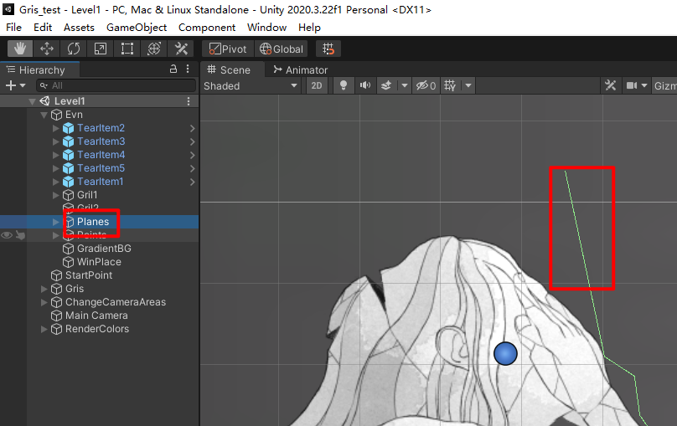Select the Move tool
Viewport: 677px width, 426px height.
click(x=47, y=49)
